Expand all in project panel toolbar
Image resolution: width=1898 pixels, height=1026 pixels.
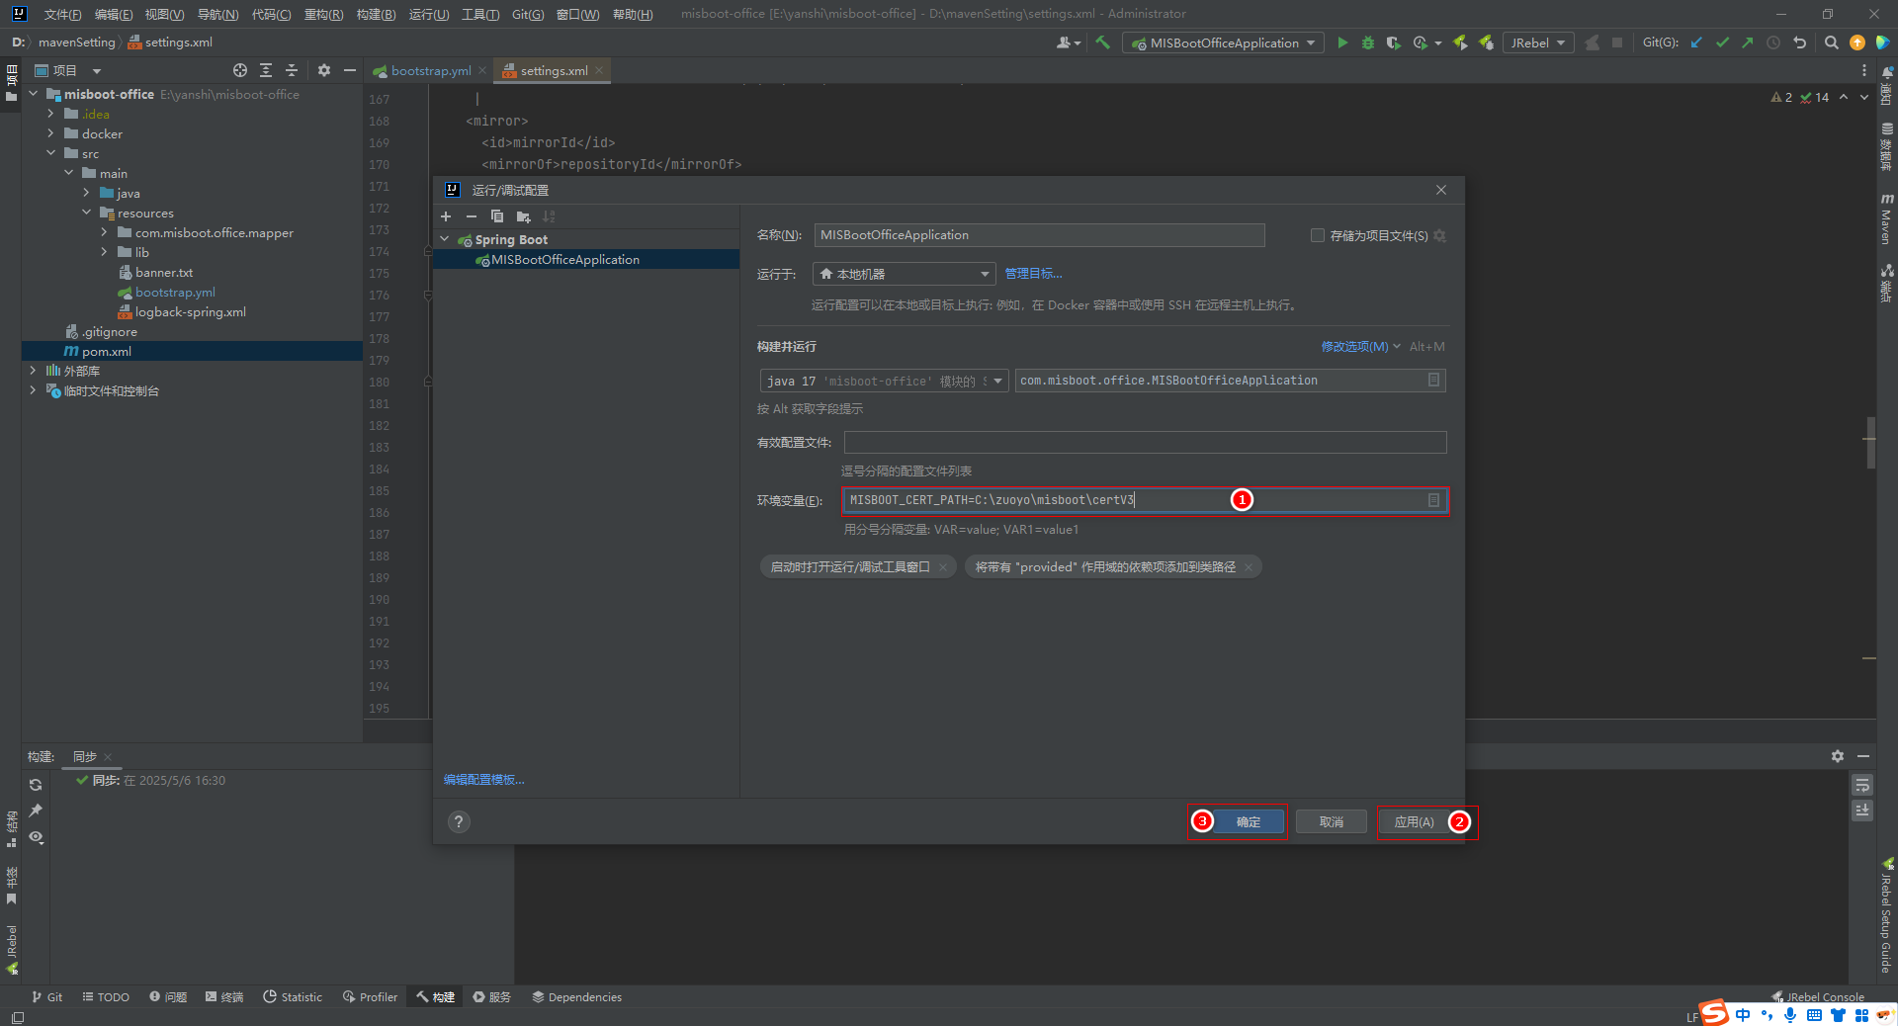tap(266, 70)
